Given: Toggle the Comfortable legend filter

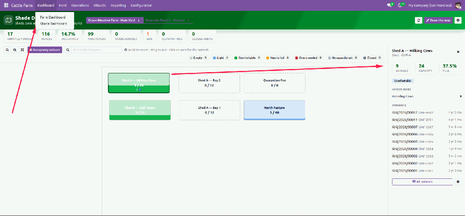Looking at the screenshot, I should 248,58.
